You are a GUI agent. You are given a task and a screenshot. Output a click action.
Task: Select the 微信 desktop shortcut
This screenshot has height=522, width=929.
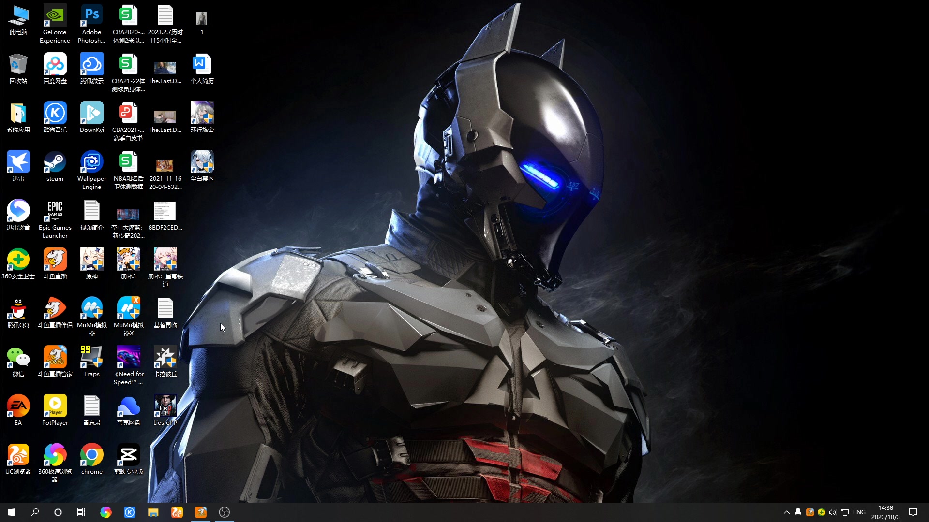point(18,362)
